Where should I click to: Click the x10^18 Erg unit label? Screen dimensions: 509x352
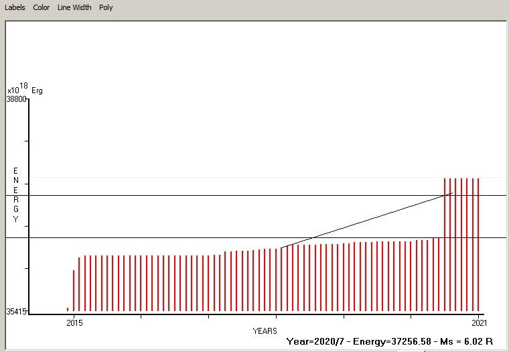[25, 89]
